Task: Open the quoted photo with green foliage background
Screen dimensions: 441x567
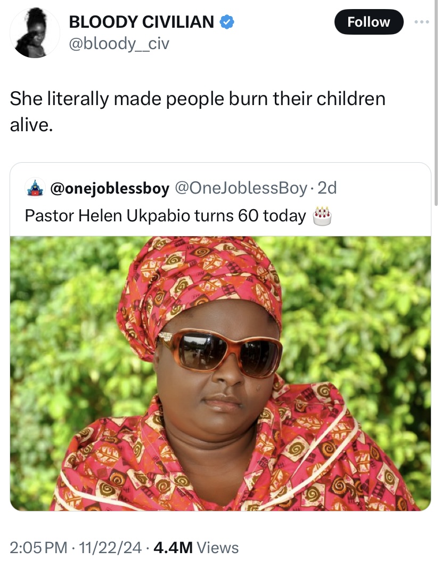Action: pyautogui.click(x=220, y=373)
